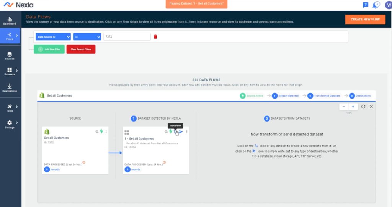The height and width of the screenshot is (207, 392).
Task: Click the notification bell icon
Action: [x=376, y=5]
